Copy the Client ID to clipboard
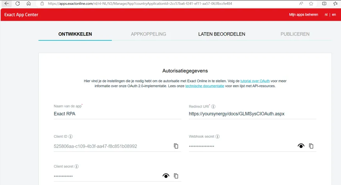 point(176,146)
